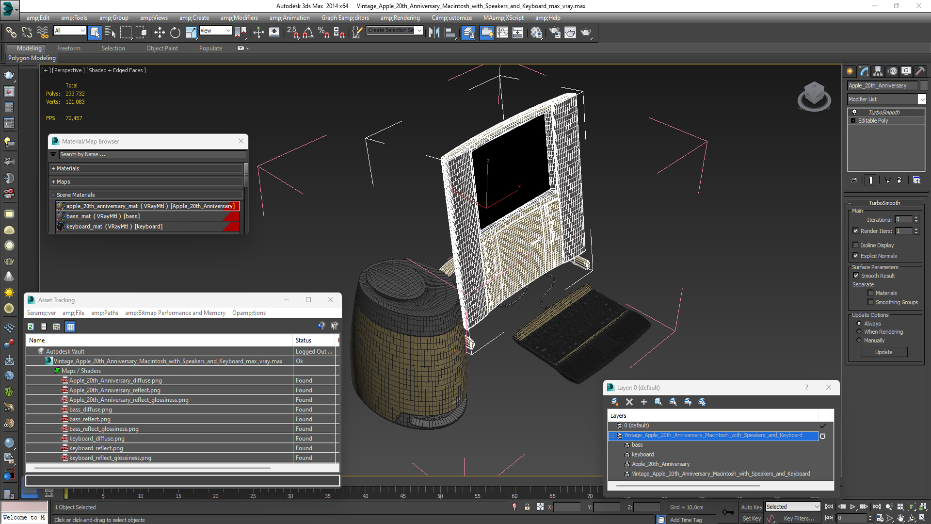This screenshot has height=524, width=931.
Task: Enable Isoline Display checkbox
Action: [855, 245]
